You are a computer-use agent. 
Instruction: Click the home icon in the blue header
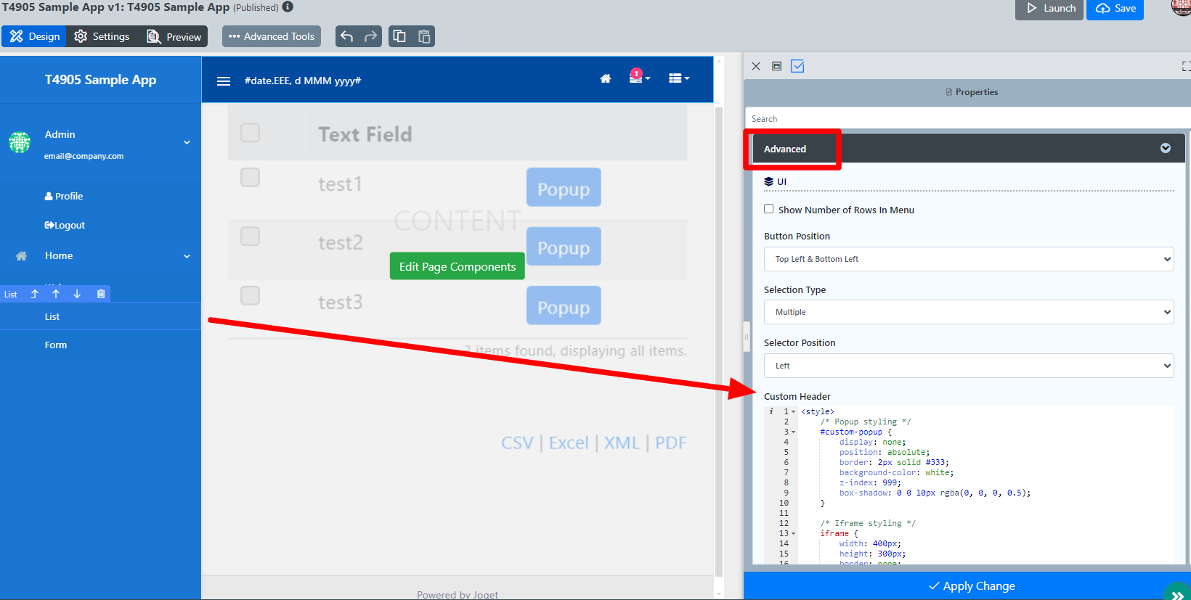coord(605,79)
